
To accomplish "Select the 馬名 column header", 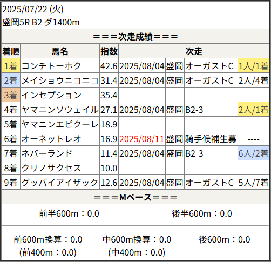I will 60,51.
